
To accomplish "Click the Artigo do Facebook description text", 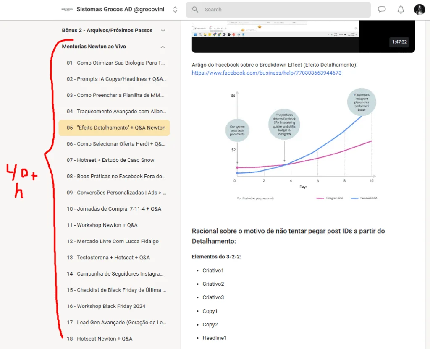I will (x=275, y=65).
